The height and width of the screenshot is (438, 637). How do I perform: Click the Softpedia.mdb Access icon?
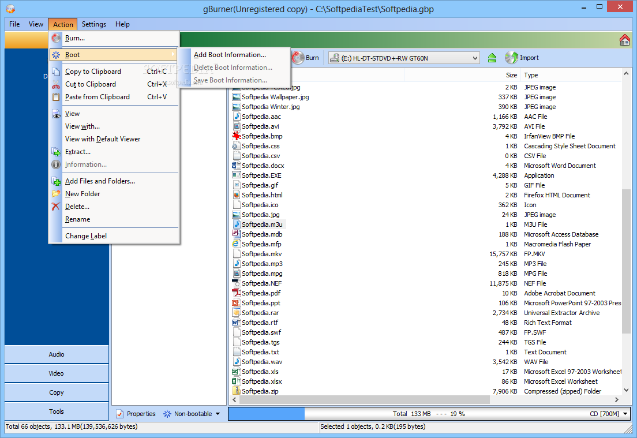click(x=236, y=234)
